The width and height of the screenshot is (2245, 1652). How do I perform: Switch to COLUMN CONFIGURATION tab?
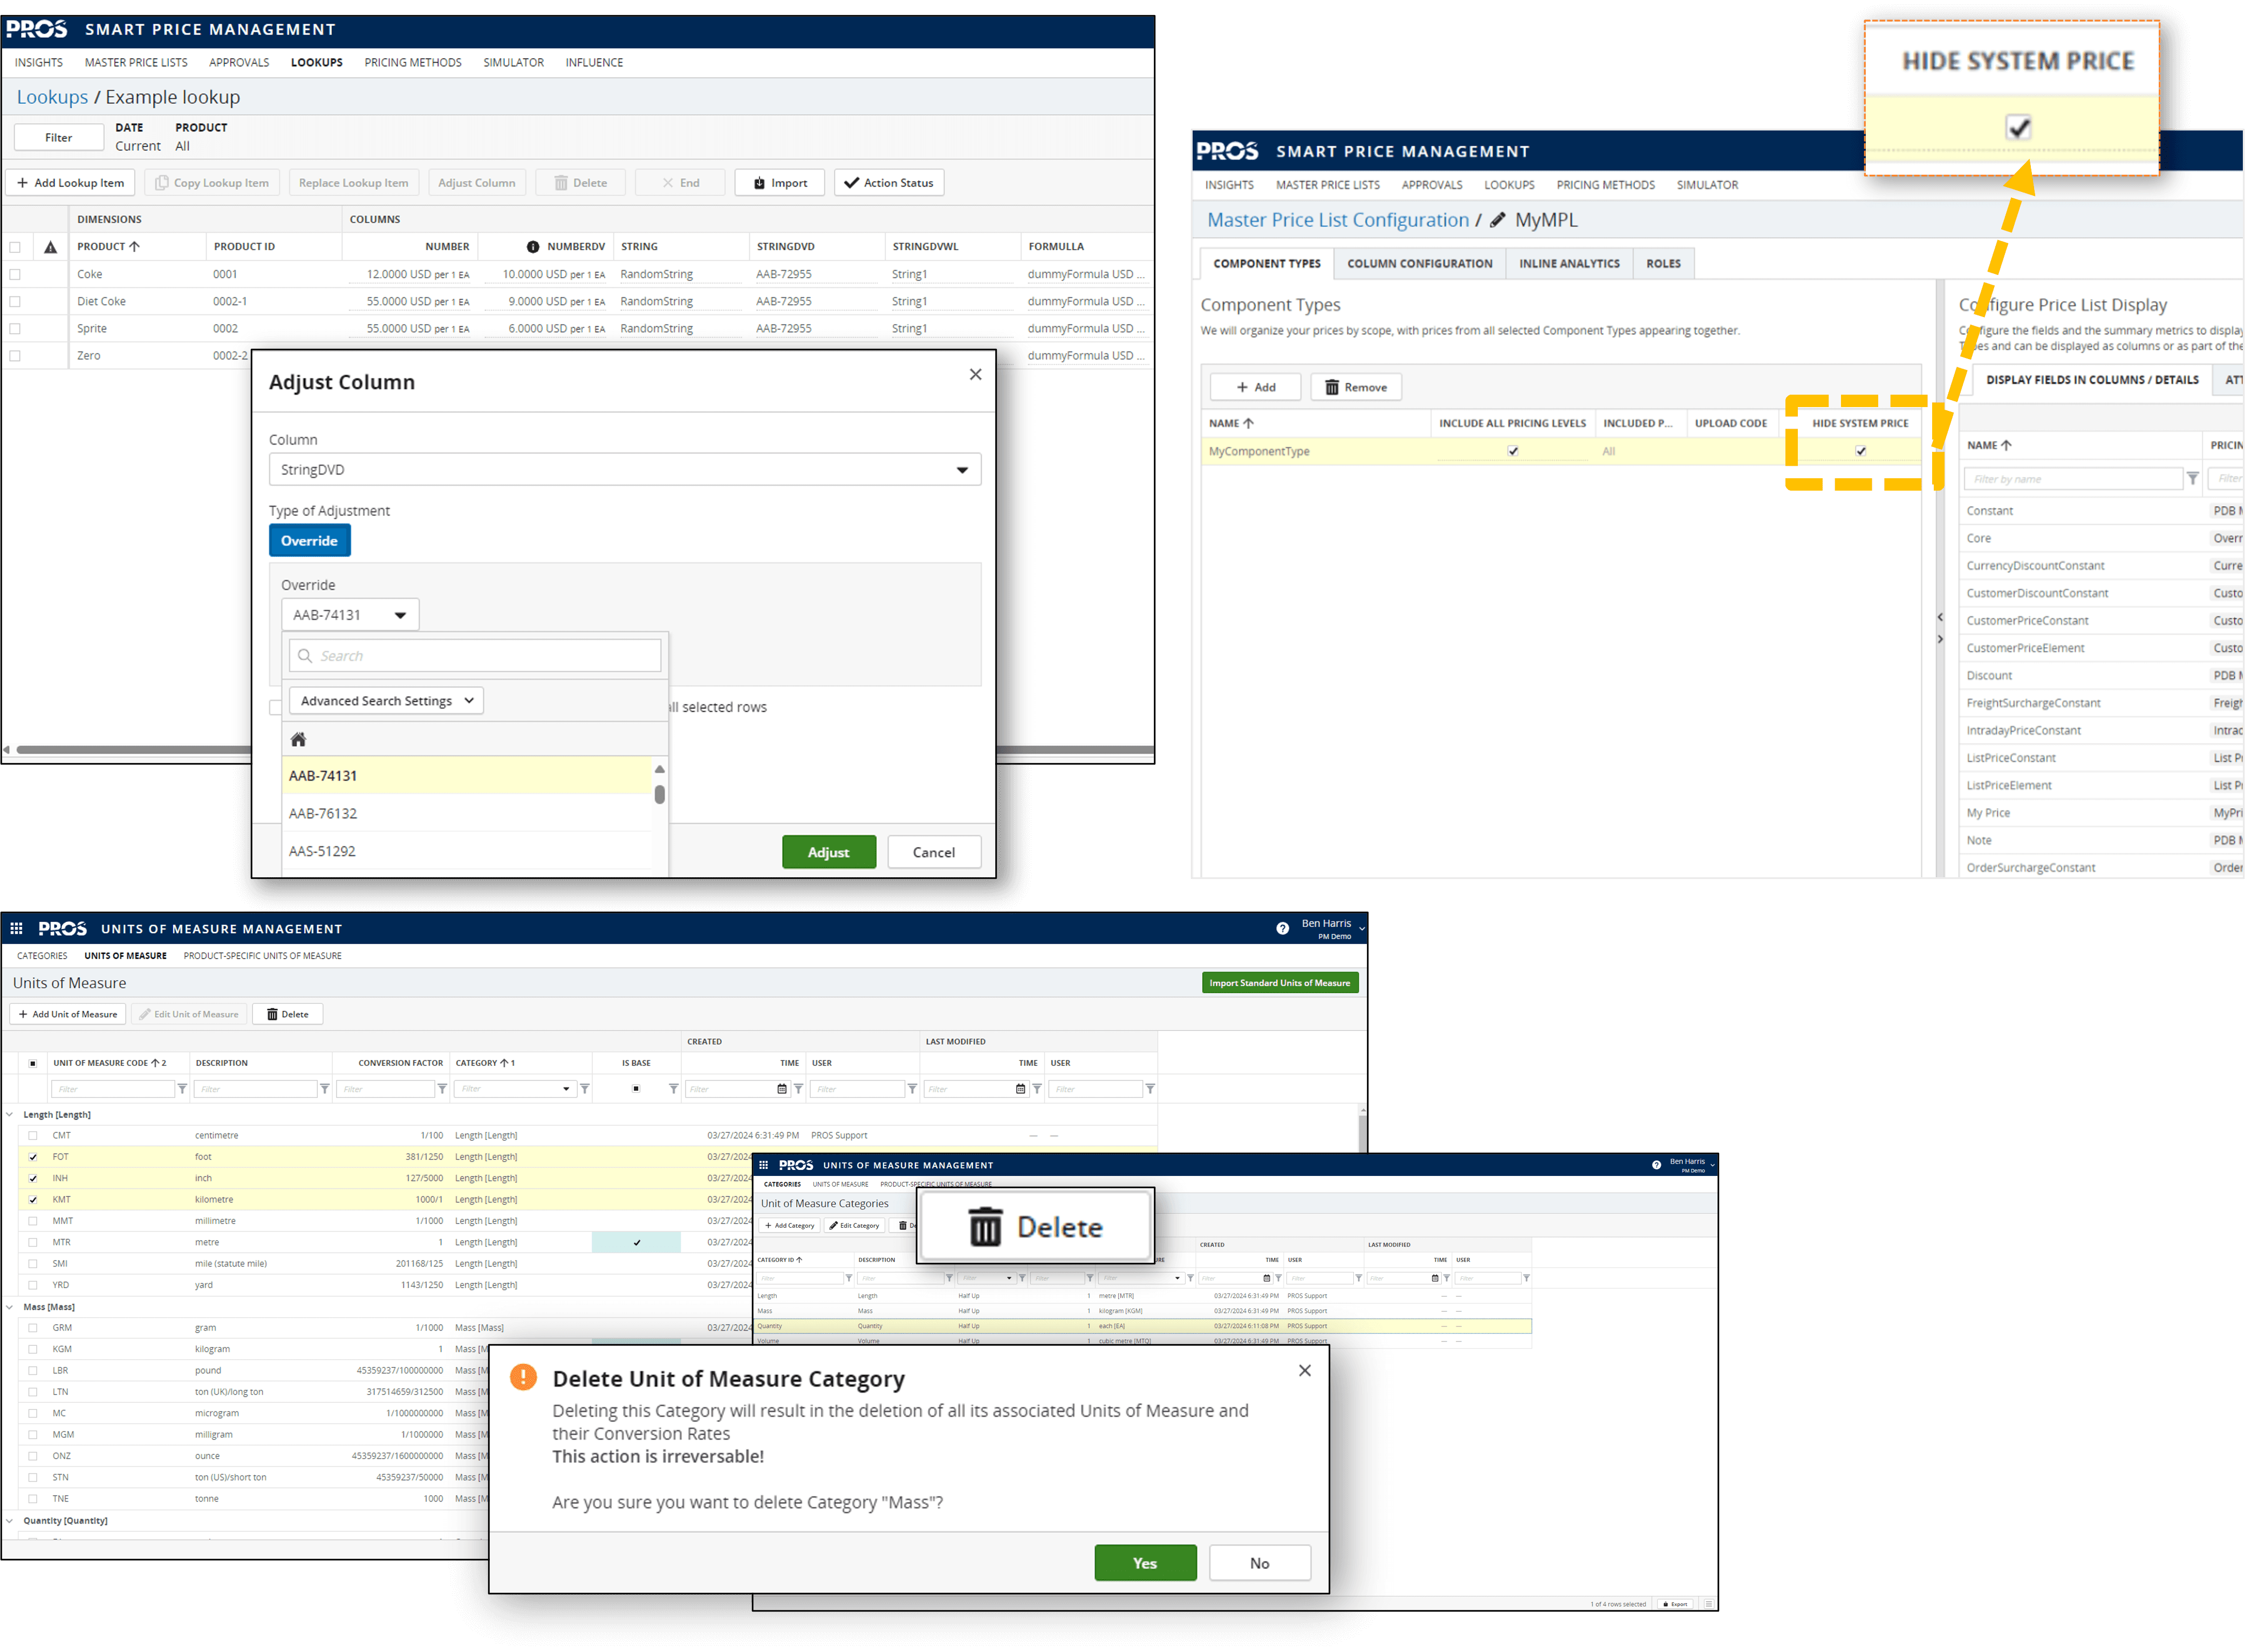(x=1419, y=264)
